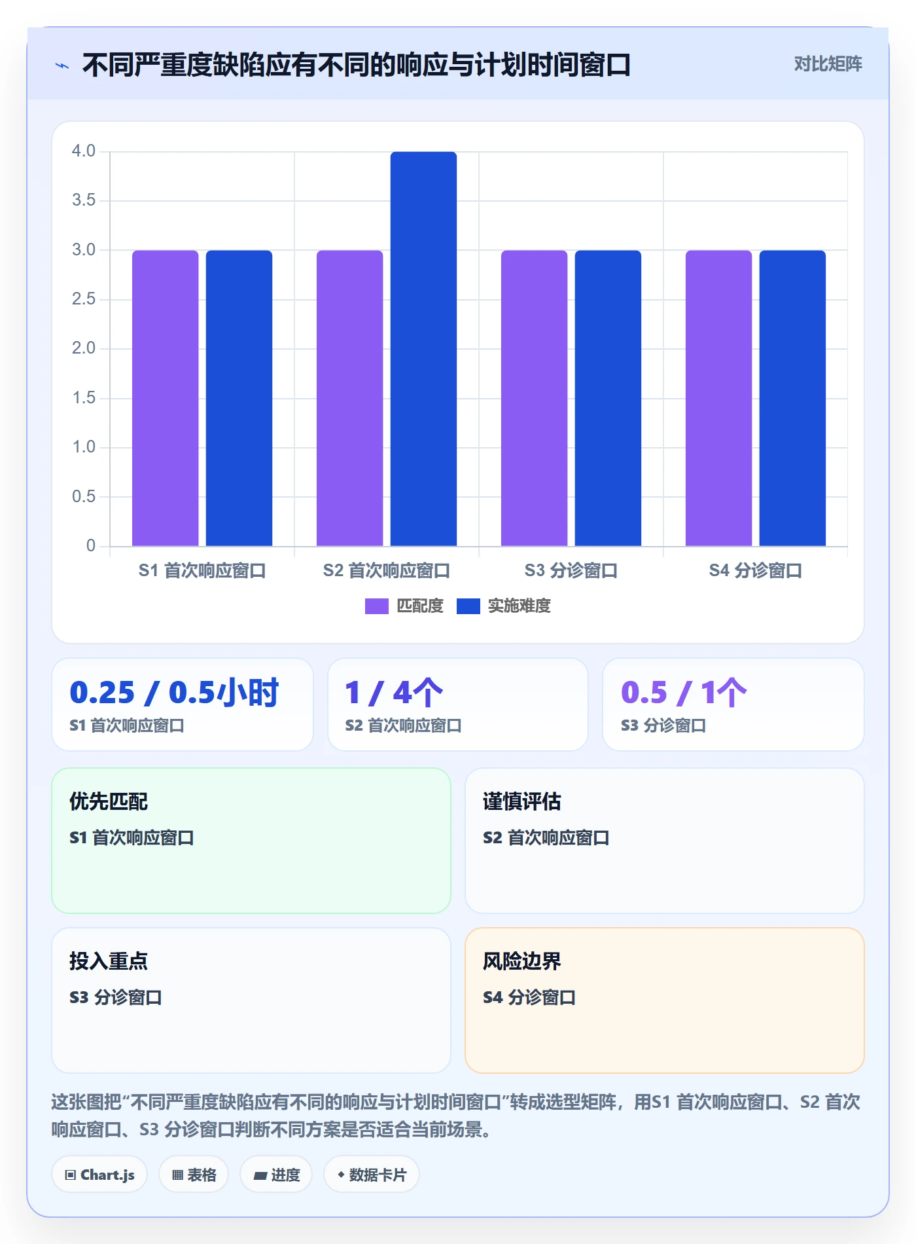
Task: Click the blue bar for S4 分诊窗口
Action: [792, 398]
